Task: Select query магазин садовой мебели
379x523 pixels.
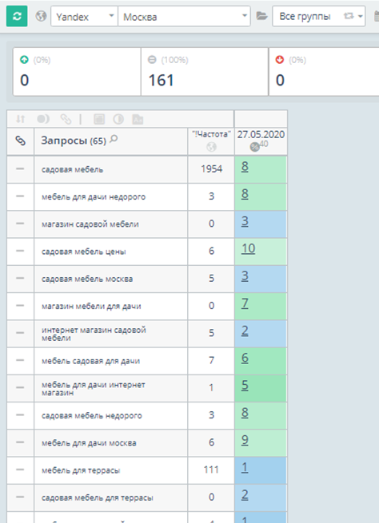Action: point(90,224)
